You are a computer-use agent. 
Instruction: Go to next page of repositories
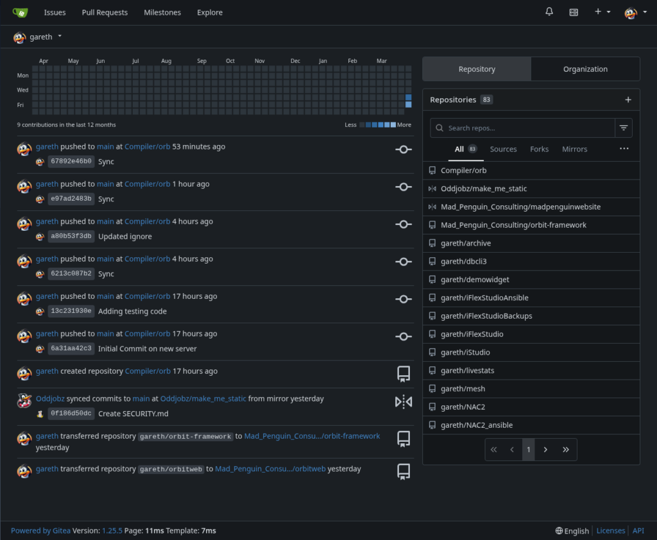pos(545,450)
